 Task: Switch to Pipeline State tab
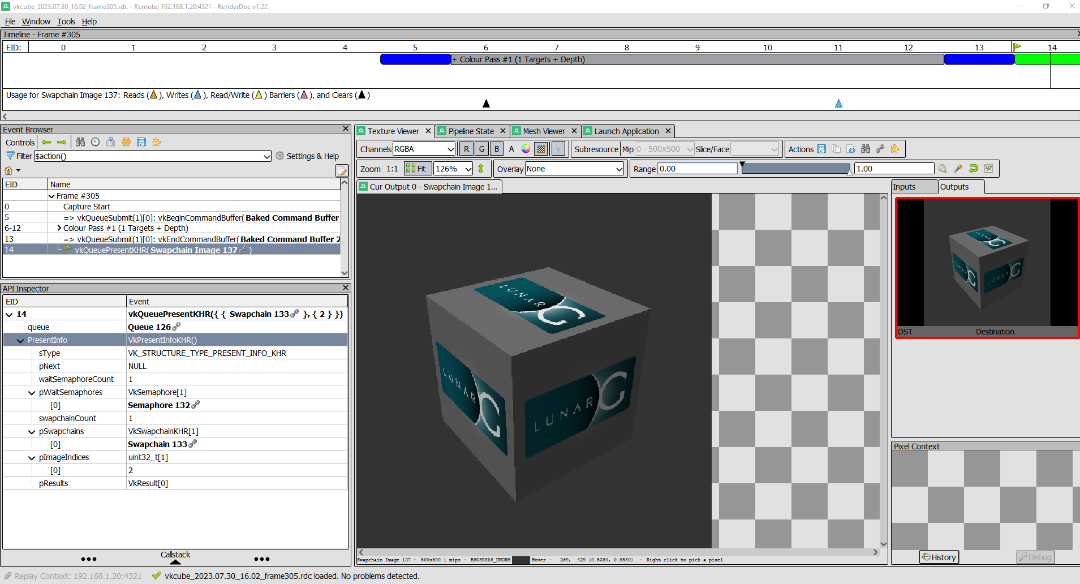tap(471, 131)
